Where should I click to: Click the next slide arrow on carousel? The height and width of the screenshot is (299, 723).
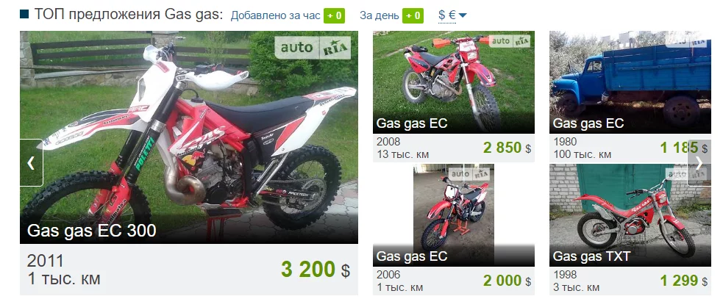(699, 162)
